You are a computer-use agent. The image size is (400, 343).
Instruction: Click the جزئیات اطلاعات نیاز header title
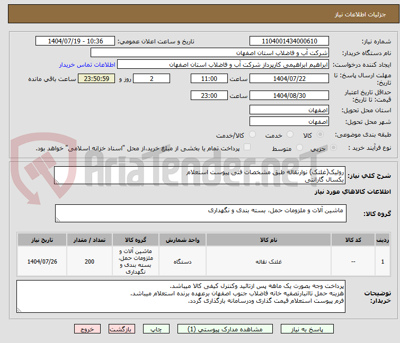(360, 14)
